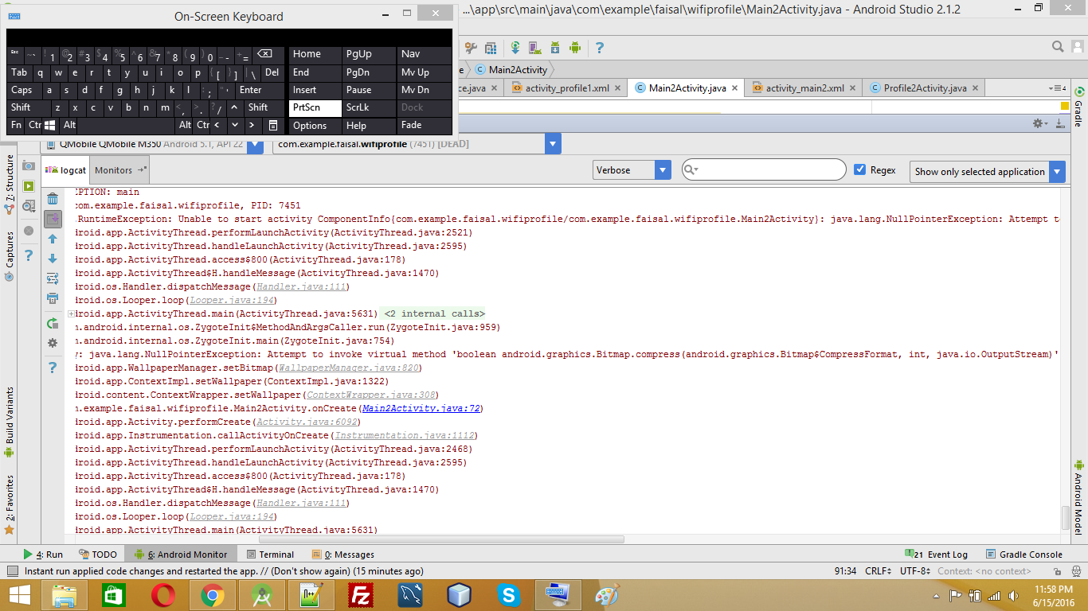
Task: Open the Activity.java:6092 link
Action: pyautogui.click(x=307, y=422)
